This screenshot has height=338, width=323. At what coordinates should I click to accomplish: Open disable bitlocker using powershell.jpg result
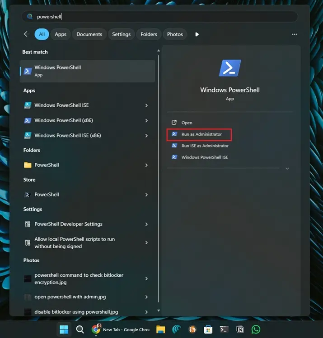tap(87, 312)
